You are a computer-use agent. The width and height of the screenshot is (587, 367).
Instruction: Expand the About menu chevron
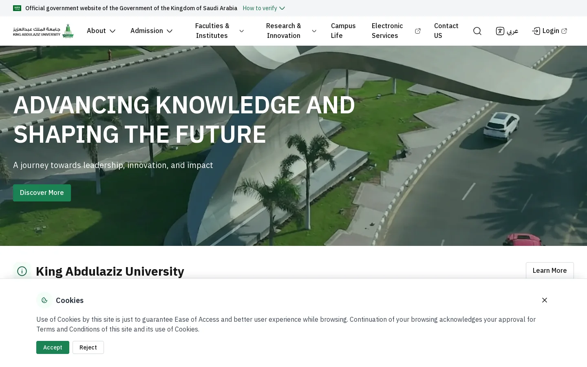pyautogui.click(x=113, y=31)
